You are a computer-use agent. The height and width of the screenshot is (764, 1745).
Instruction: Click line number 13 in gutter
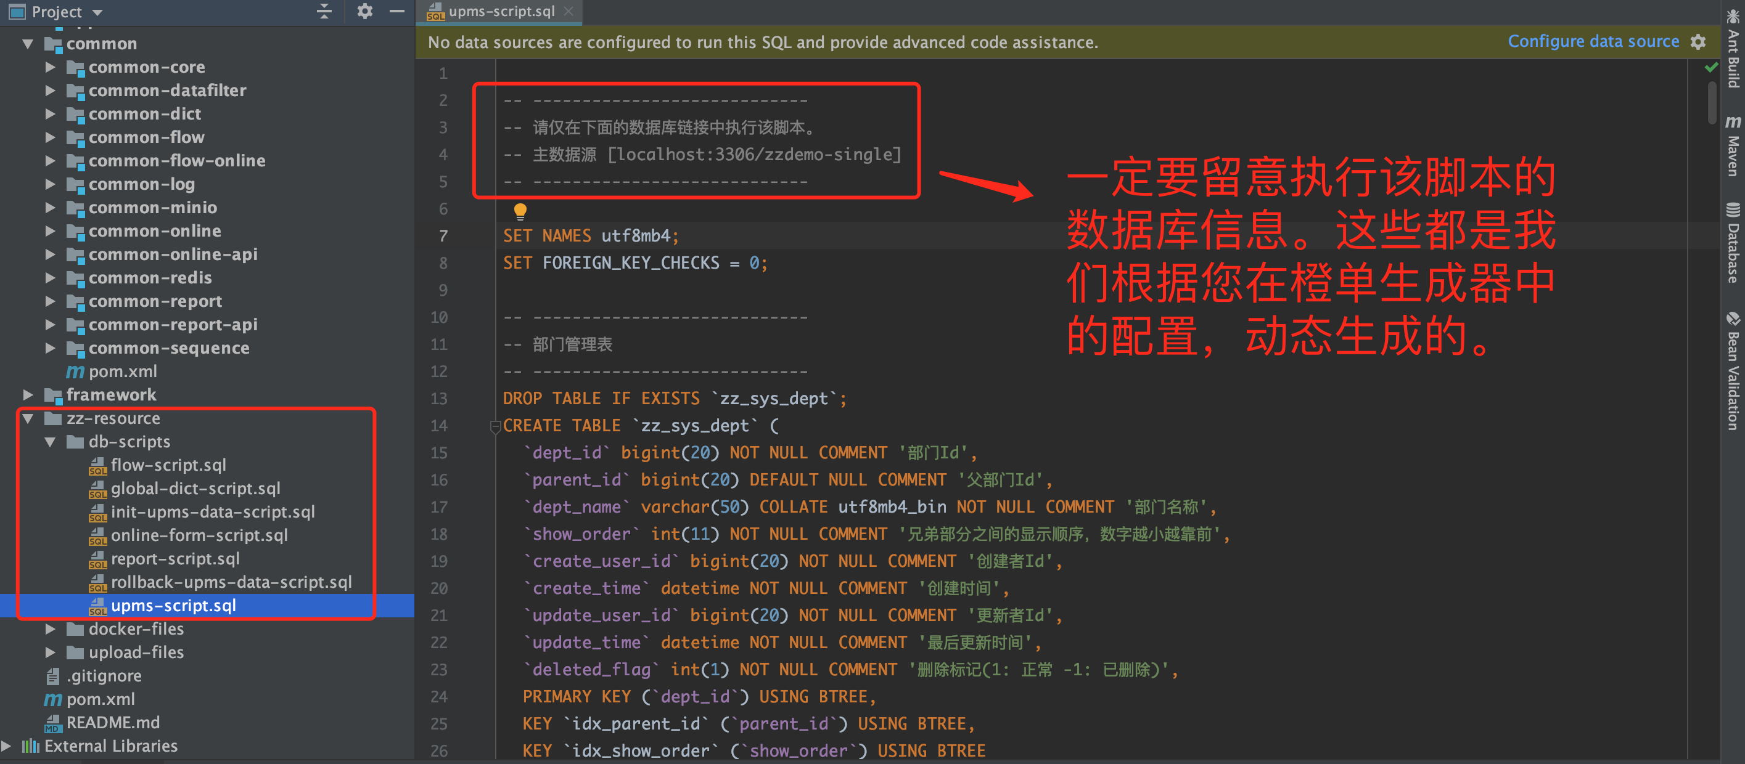[x=438, y=399]
